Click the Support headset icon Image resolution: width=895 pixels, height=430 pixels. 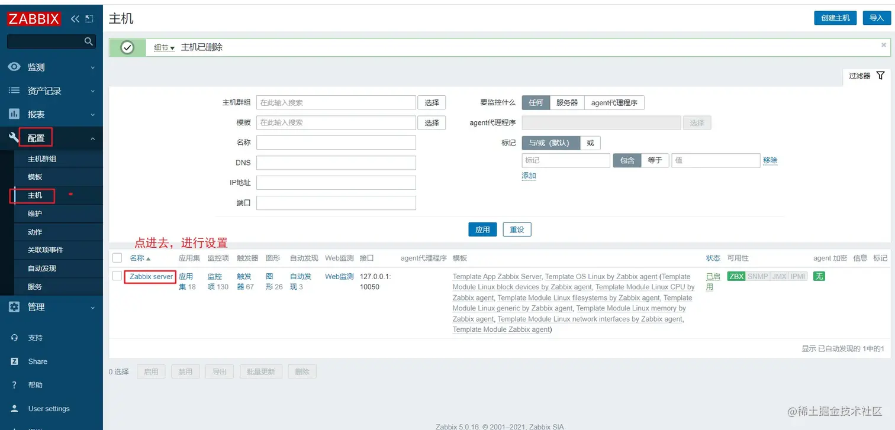pyautogui.click(x=15, y=338)
